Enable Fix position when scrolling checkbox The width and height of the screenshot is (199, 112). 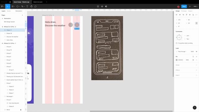[177, 43]
